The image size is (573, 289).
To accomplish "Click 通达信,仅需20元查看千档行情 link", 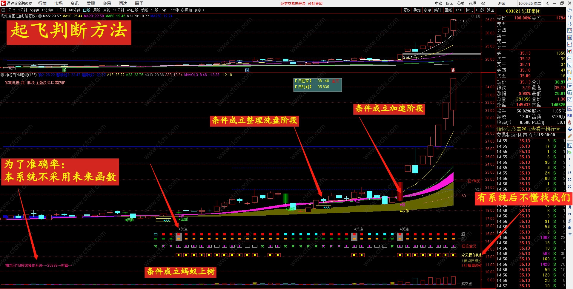I will [x=528, y=129].
